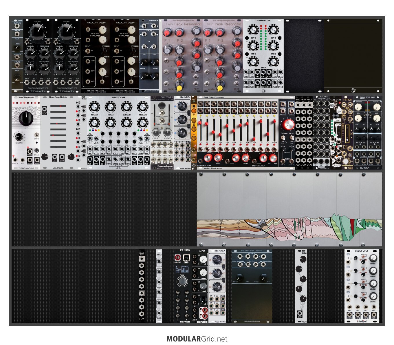Flip the Turing Machine WRITE toggle switch
Screen dimensions: 394x345
pyautogui.click(x=37, y=135)
